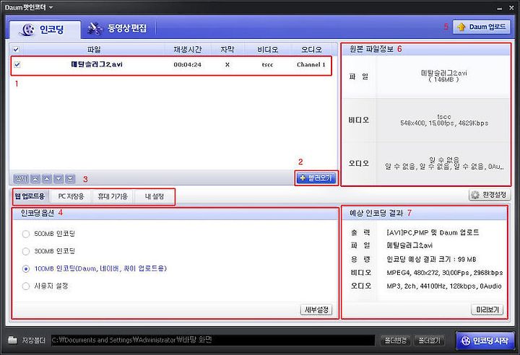
Task: Click the [AVI]PC,PMP 및 Daum 업로드 output text
Action: pyautogui.click(x=433, y=232)
